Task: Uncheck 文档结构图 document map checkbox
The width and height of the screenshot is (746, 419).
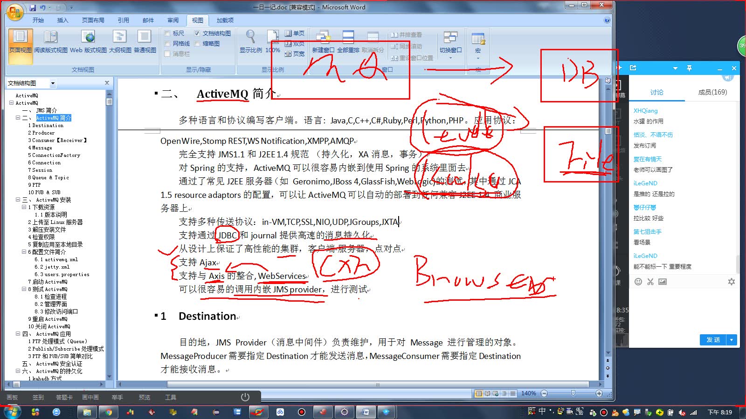Action: (x=197, y=33)
